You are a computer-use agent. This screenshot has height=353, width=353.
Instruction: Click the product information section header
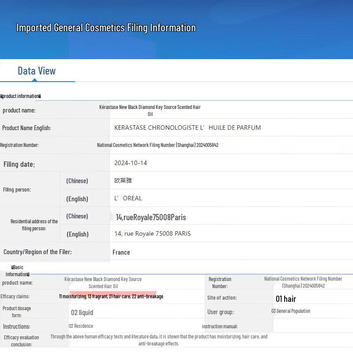[21, 96]
